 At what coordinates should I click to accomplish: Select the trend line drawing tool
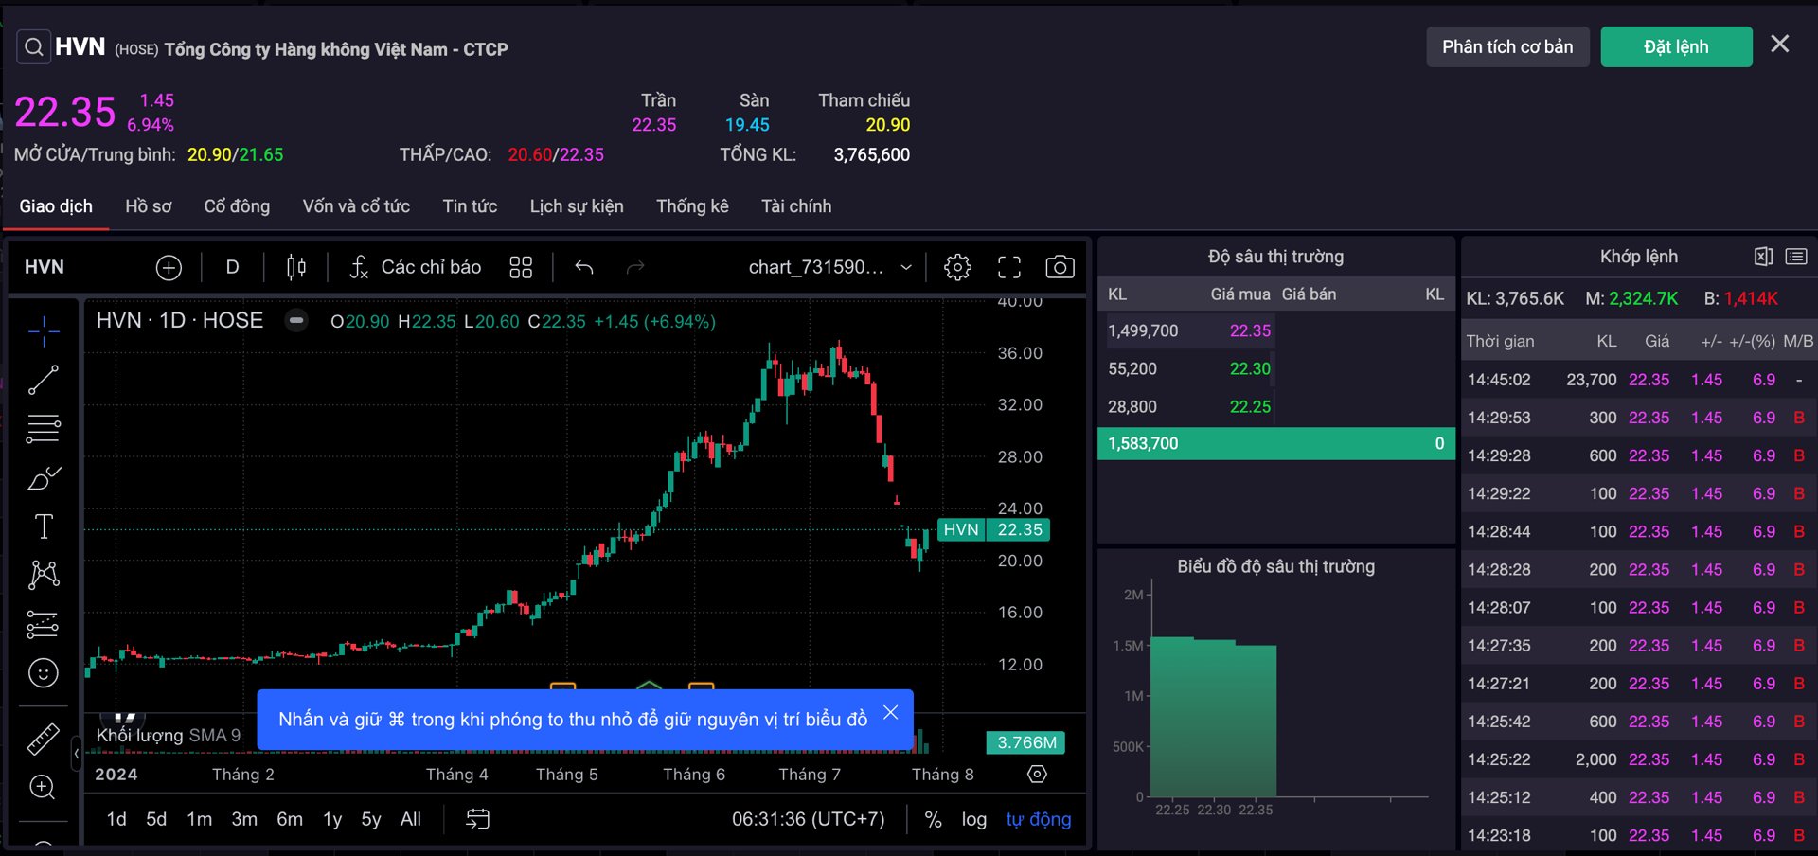click(44, 380)
